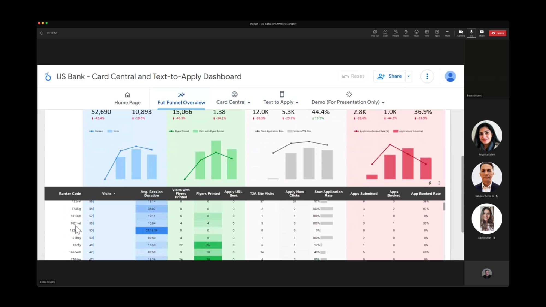Open the React emoji icon
546x307 pixels.
(416, 33)
